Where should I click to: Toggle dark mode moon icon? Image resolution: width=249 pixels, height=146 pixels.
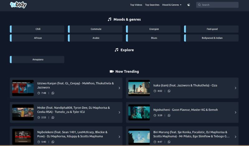click(x=189, y=5)
